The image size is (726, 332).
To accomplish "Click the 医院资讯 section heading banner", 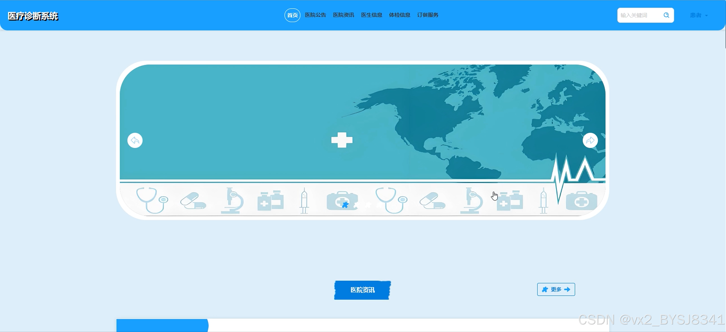I will [x=362, y=290].
